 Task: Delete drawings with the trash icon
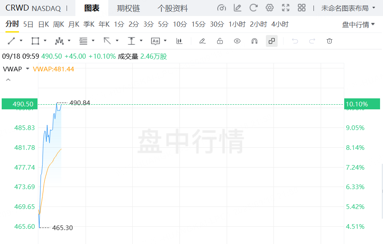[x=329, y=41]
